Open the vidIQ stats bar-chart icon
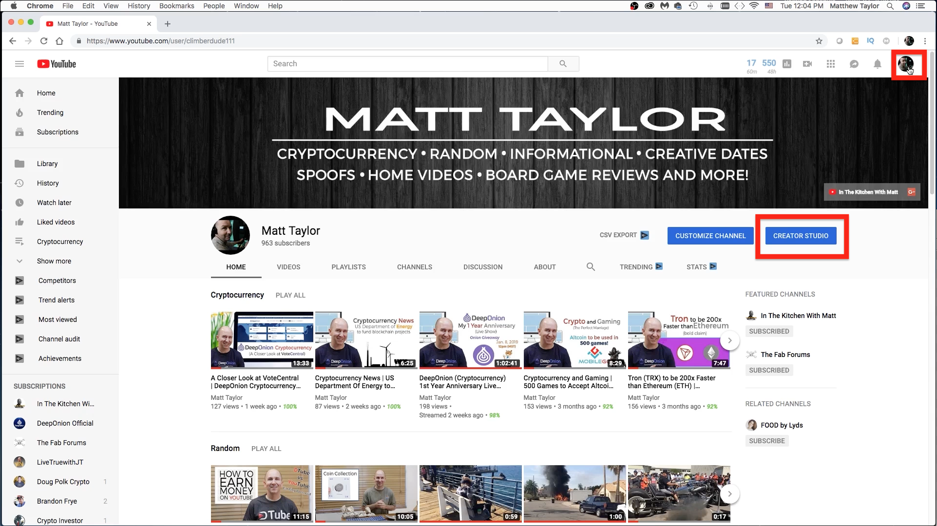Viewport: 937px width, 526px height. pos(787,64)
